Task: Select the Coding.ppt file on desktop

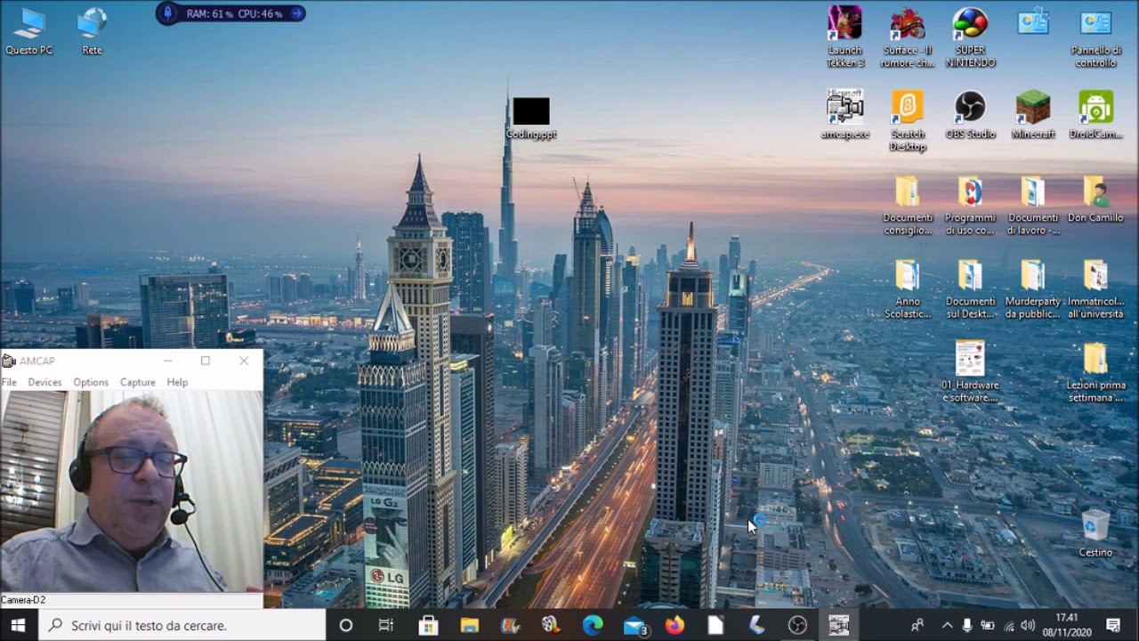Action: (531, 118)
